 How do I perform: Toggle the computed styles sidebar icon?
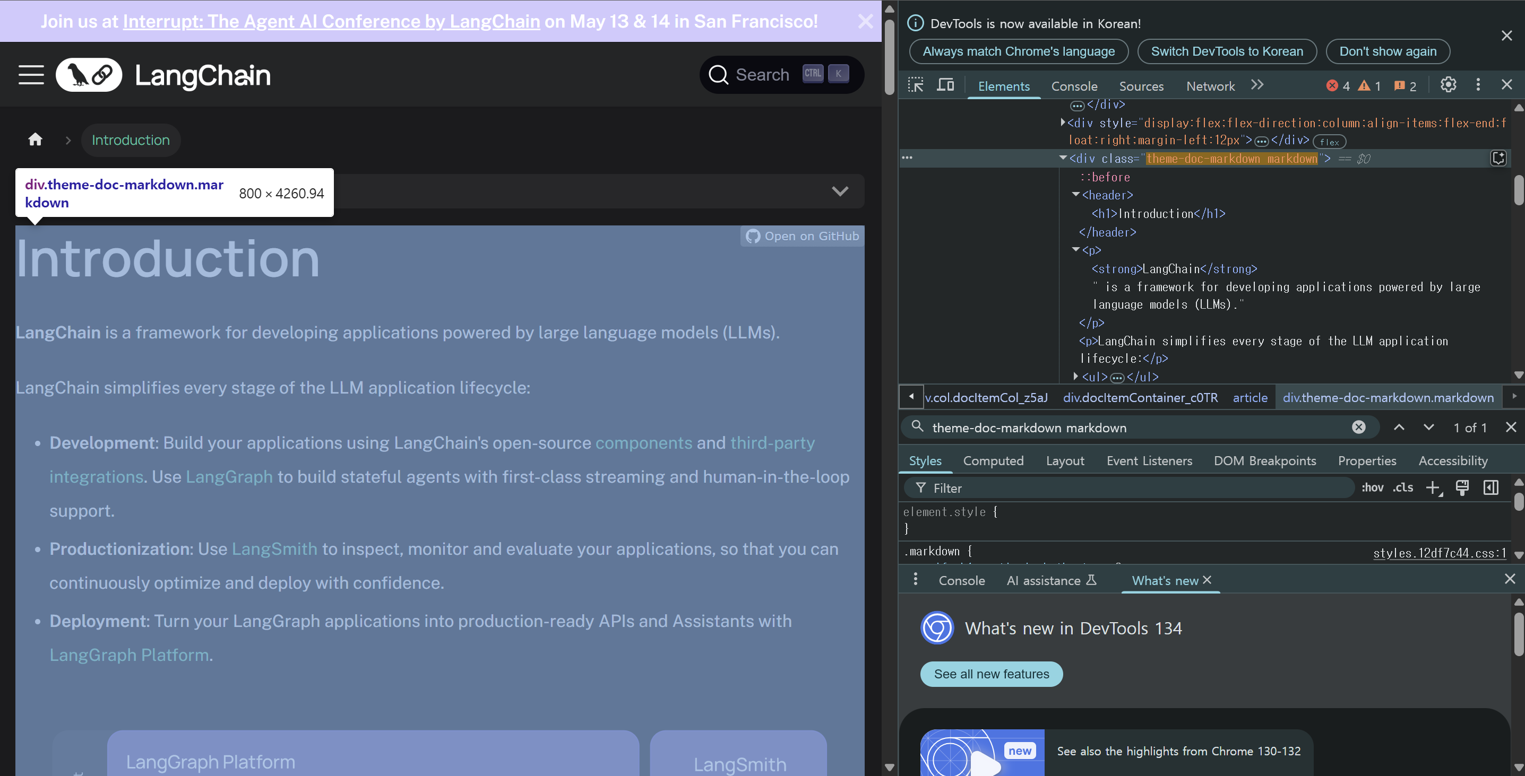point(1490,488)
